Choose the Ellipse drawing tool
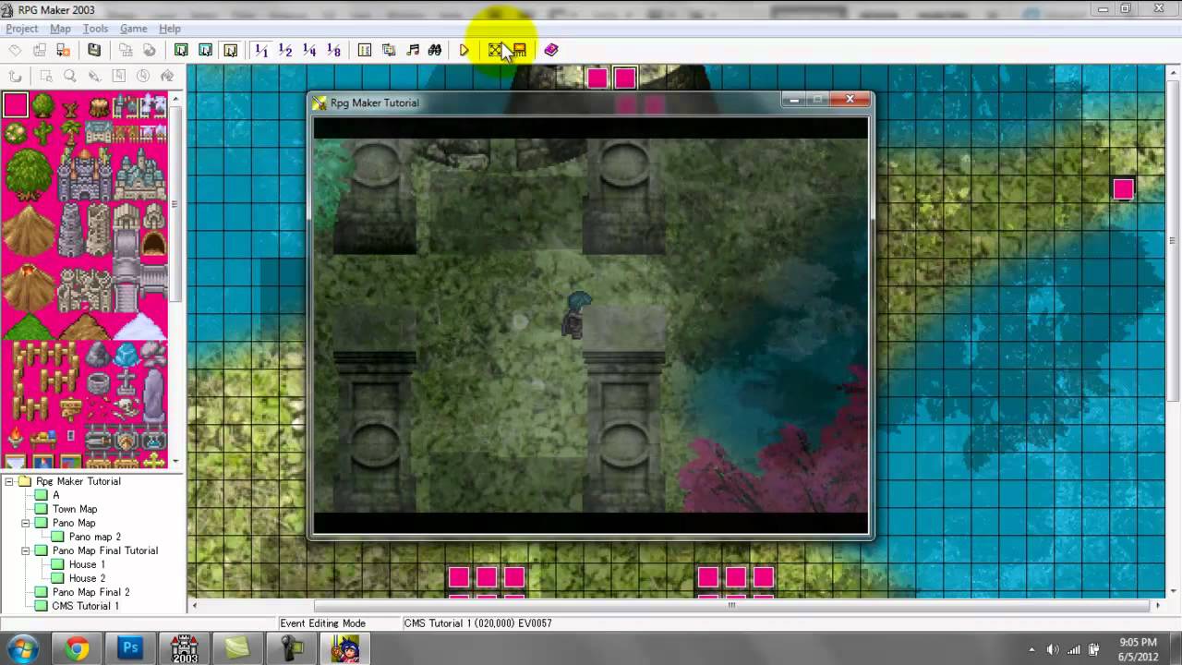 pos(143,77)
